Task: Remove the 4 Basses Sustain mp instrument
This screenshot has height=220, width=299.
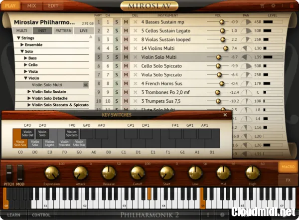Action: click(135, 22)
